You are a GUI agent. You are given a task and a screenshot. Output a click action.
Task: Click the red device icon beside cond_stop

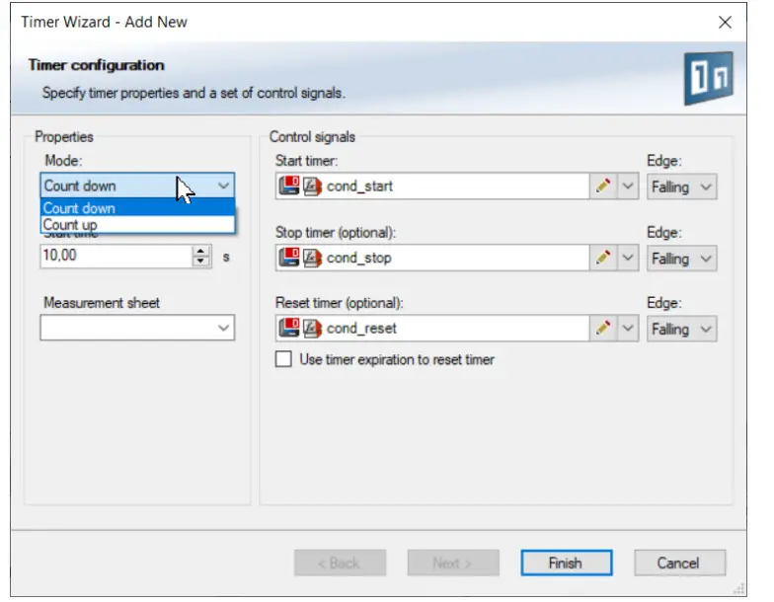click(289, 257)
